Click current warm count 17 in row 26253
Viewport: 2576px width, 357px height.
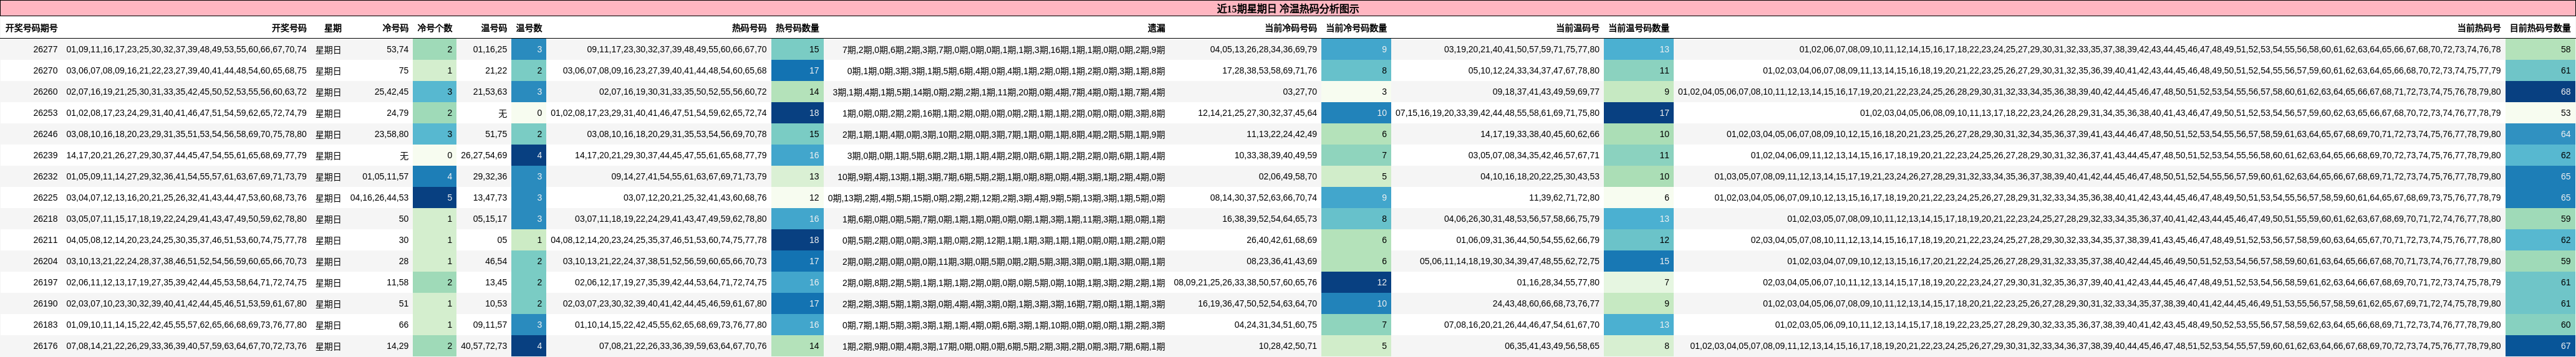(1638, 113)
